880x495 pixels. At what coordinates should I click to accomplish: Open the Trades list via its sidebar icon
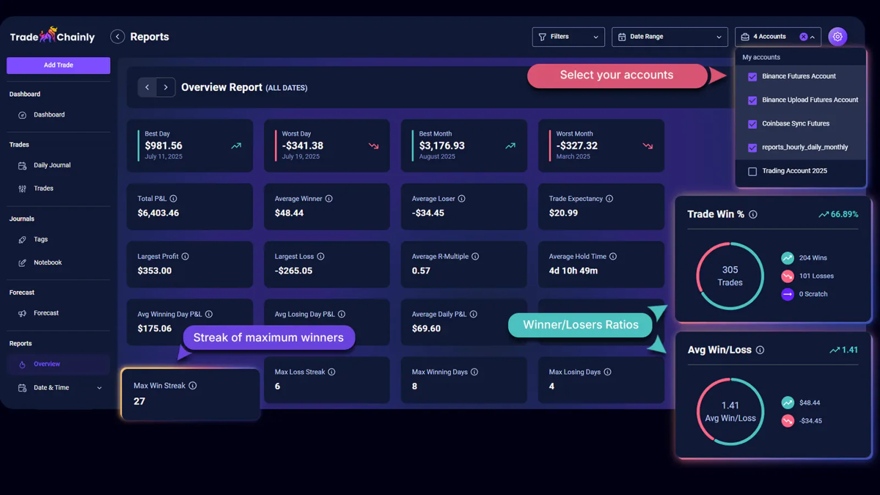22,188
